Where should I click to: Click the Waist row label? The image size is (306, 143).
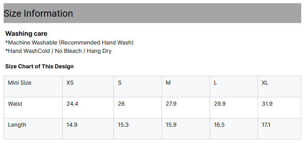(x=33, y=108)
